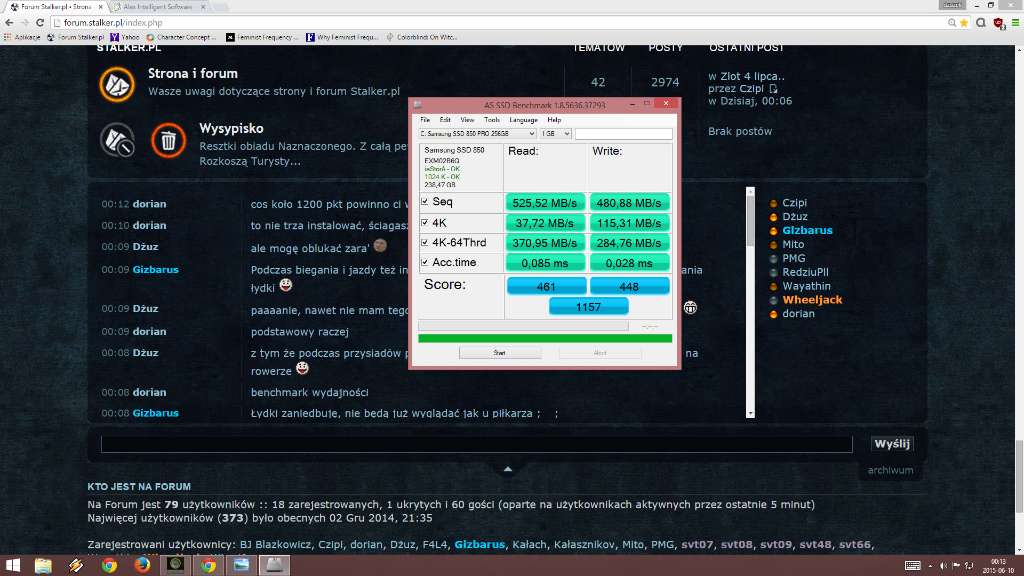Open the Help menu in AS SSD Benchmark
This screenshot has height=576, width=1024.
point(554,120)
